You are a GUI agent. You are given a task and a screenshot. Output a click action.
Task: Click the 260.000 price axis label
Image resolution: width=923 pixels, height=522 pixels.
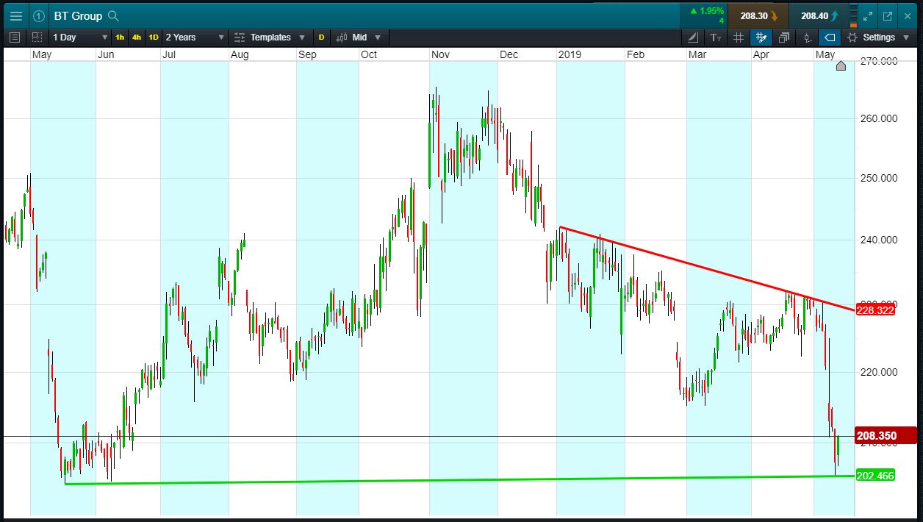click(x=878, y=118)
